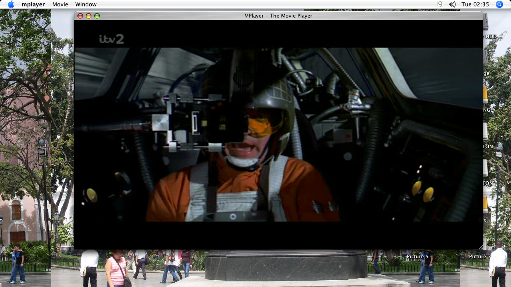Click the speaker volume icon in menu bar
This screenshot has height=287, width=511.
coord(452,4)
